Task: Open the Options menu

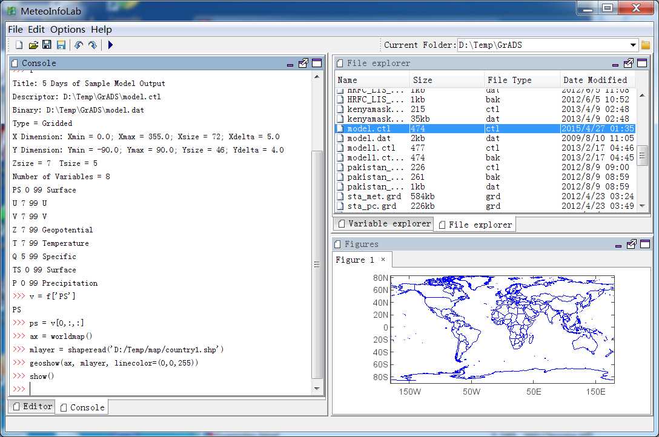Action: (67, 29)
